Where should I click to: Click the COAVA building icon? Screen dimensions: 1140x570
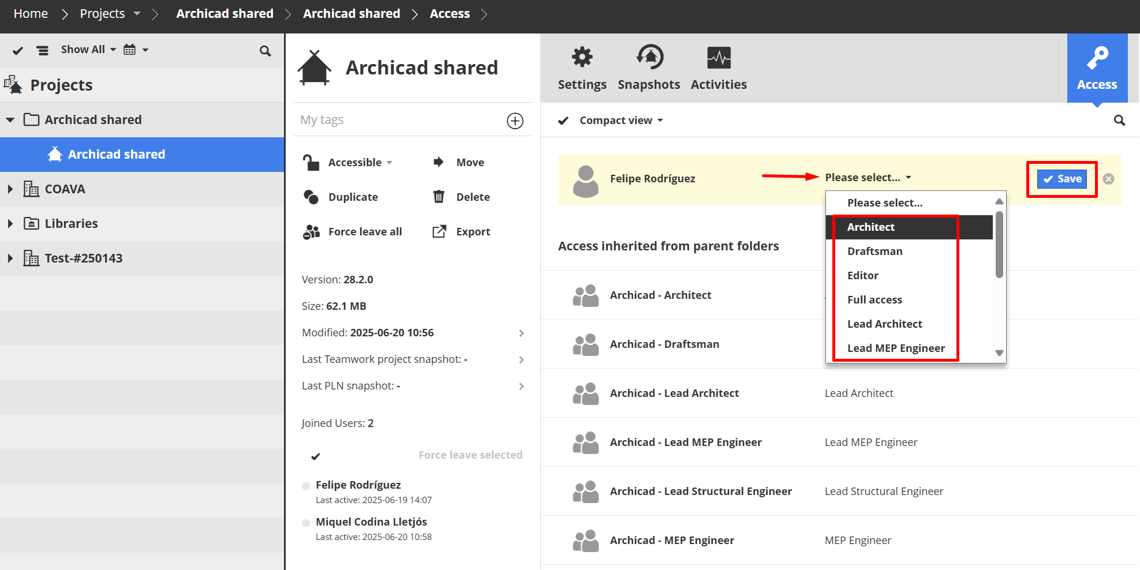pos(31,189)
